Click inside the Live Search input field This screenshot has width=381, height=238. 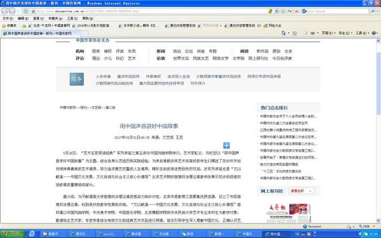338,11
